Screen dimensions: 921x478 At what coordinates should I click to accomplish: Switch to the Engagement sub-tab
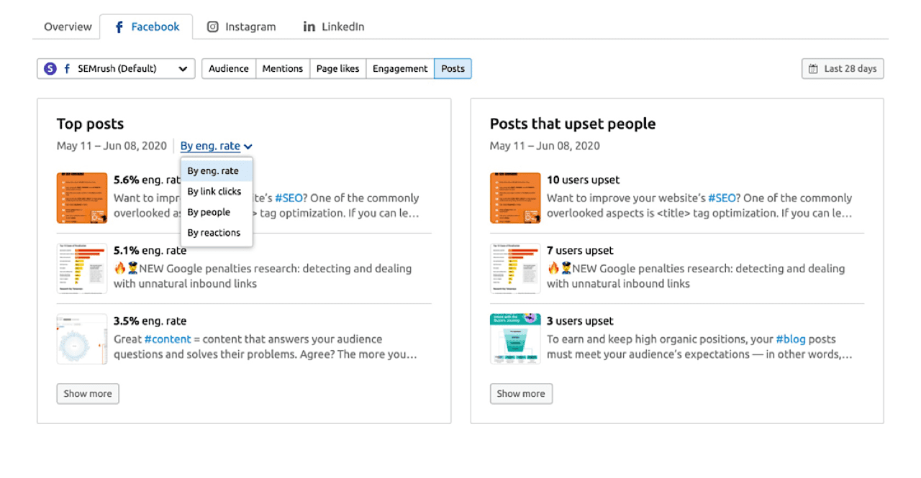click(x=399, y=68)
